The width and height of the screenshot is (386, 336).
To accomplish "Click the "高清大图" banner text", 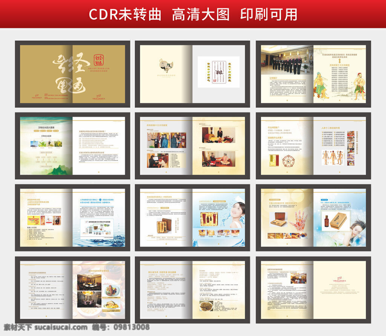I will point(201,14).
